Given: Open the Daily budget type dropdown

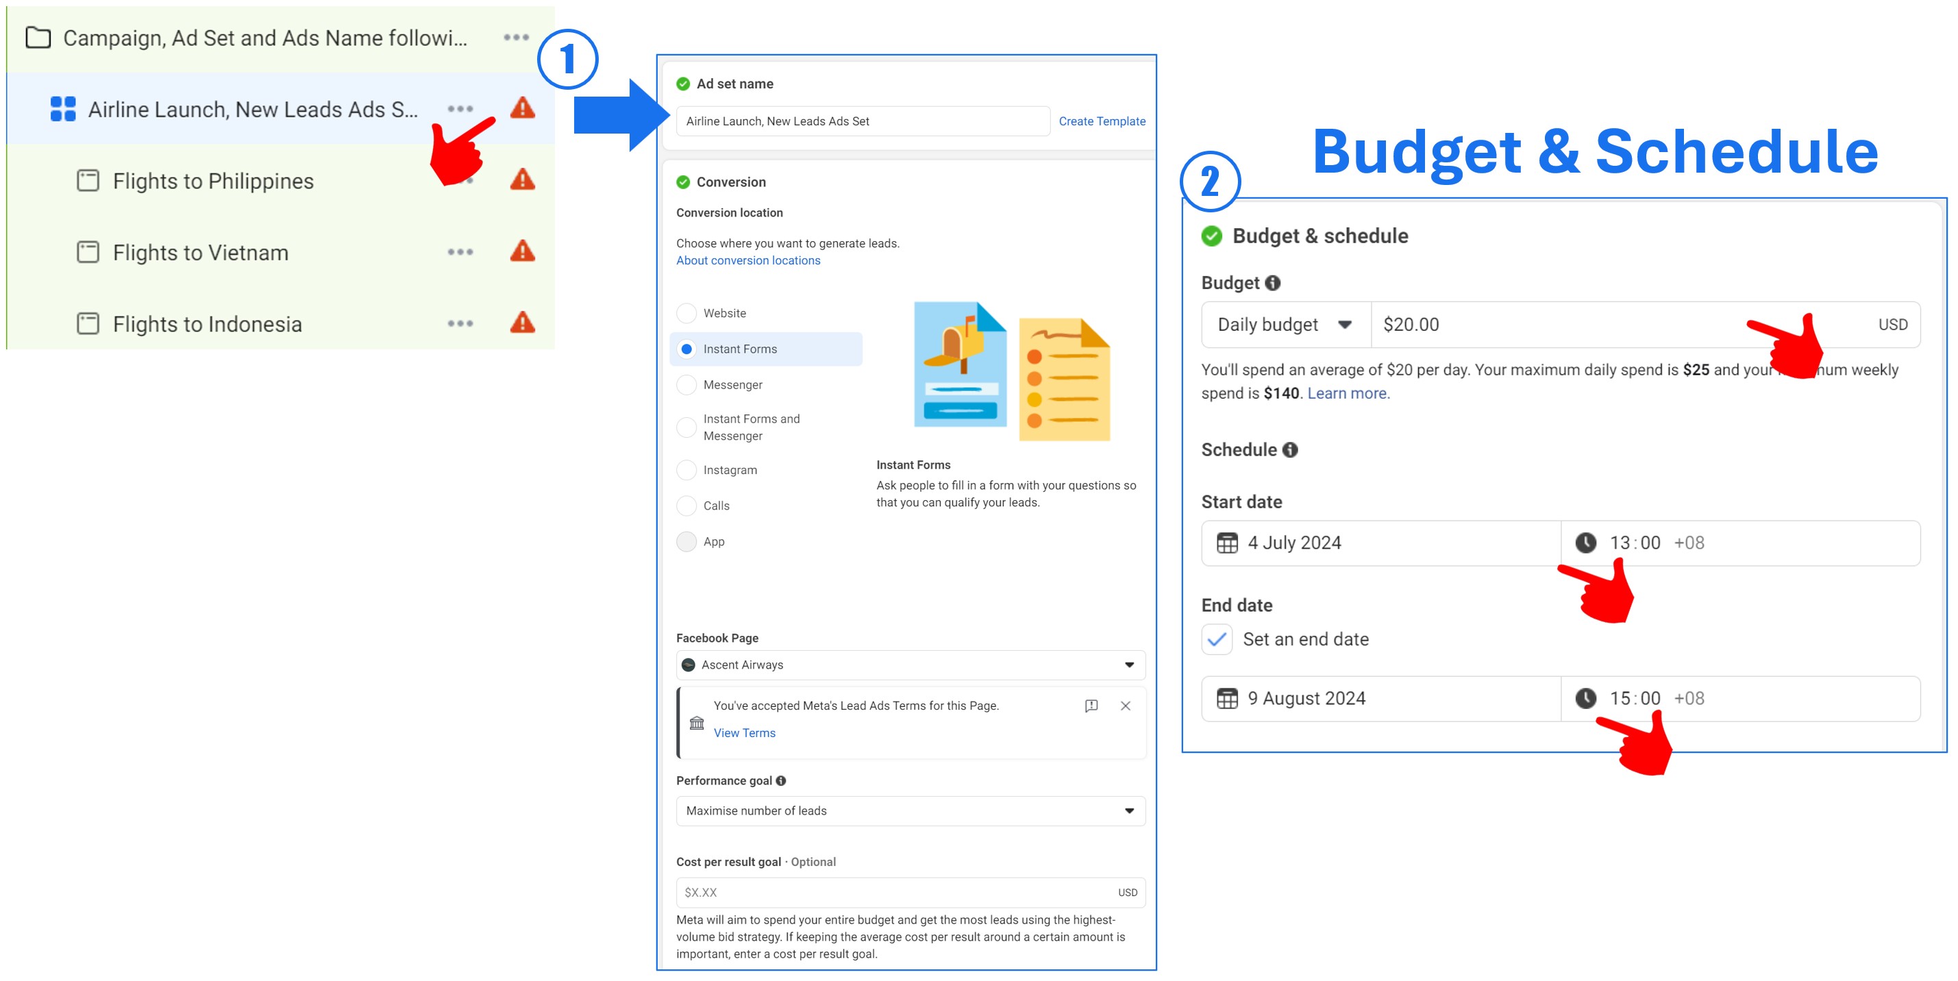Looking at the screenshot, I should [1285, 325].
